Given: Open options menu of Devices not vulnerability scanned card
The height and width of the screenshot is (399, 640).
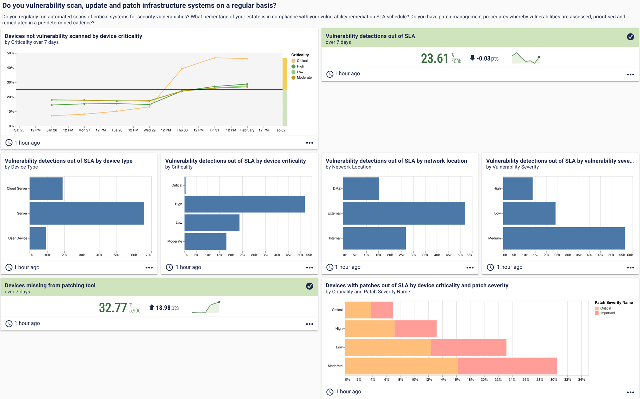Looking at the screenshot, I should tap(309, 143).
